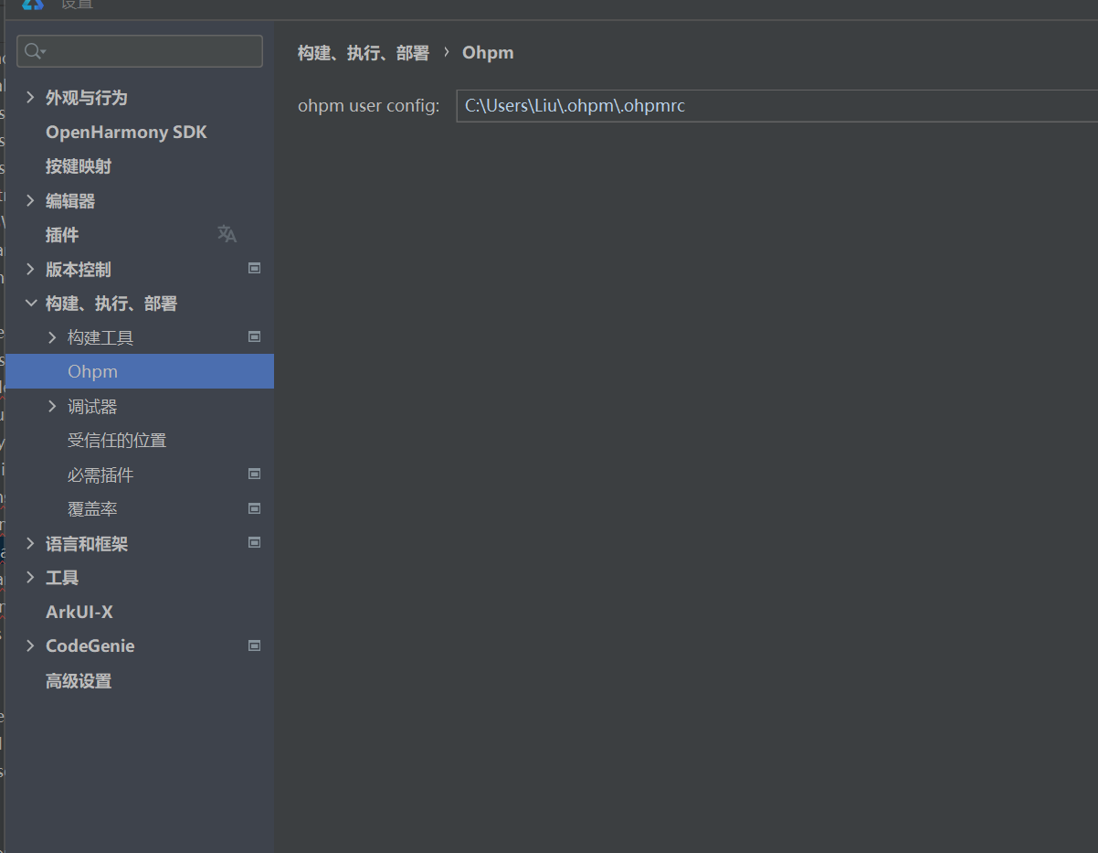Expand the 工具 section

[30, 577]
